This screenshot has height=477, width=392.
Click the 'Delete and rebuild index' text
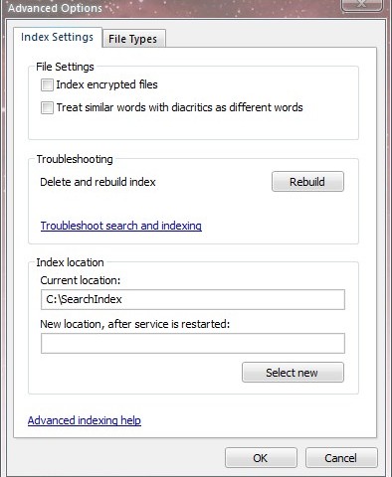pos(98,182)
